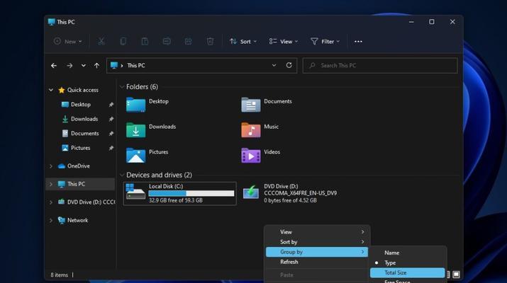Click the Delete trash icon in toolbar

click(210, 41)
